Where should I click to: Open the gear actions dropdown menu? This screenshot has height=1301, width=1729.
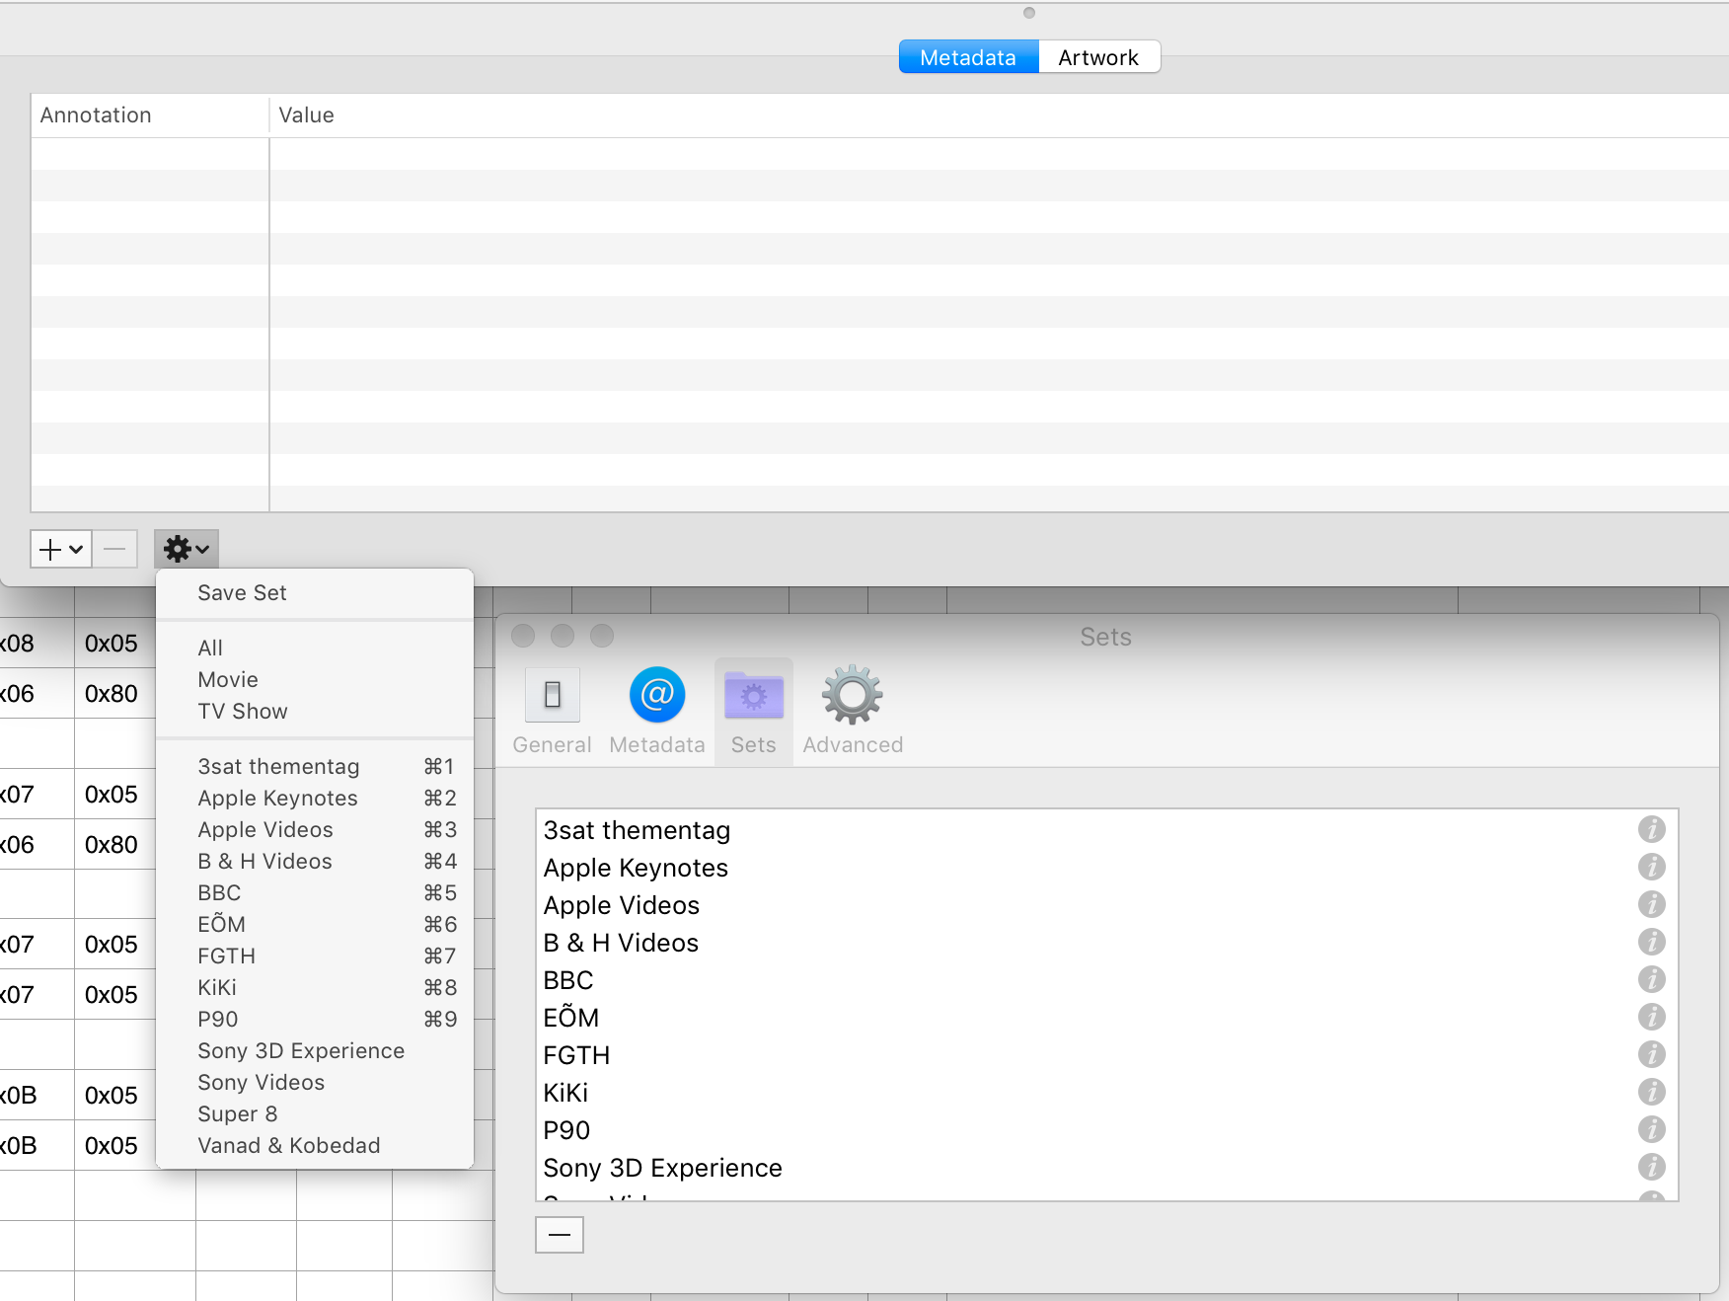(x=186, y=549)
